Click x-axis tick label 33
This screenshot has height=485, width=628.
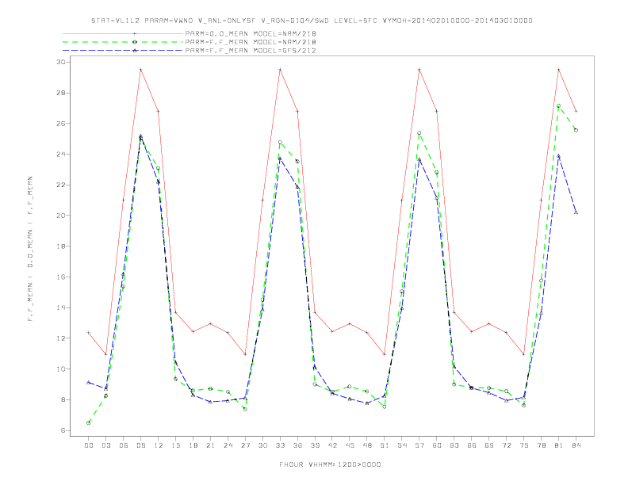280,445
